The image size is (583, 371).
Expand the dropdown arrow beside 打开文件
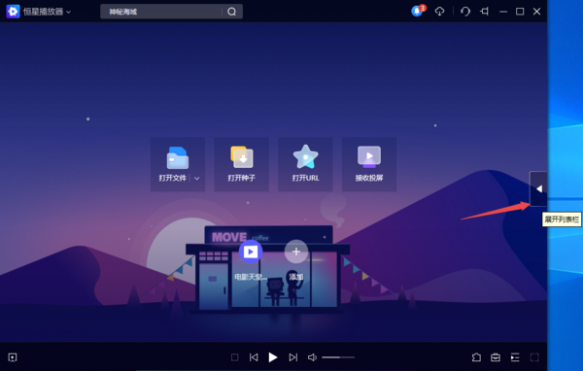pyautogui.click(x=197, y=178)
